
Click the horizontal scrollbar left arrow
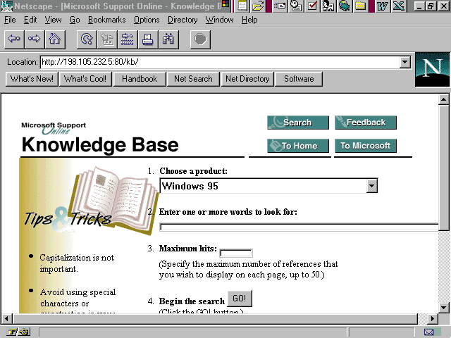pos(6,319)
